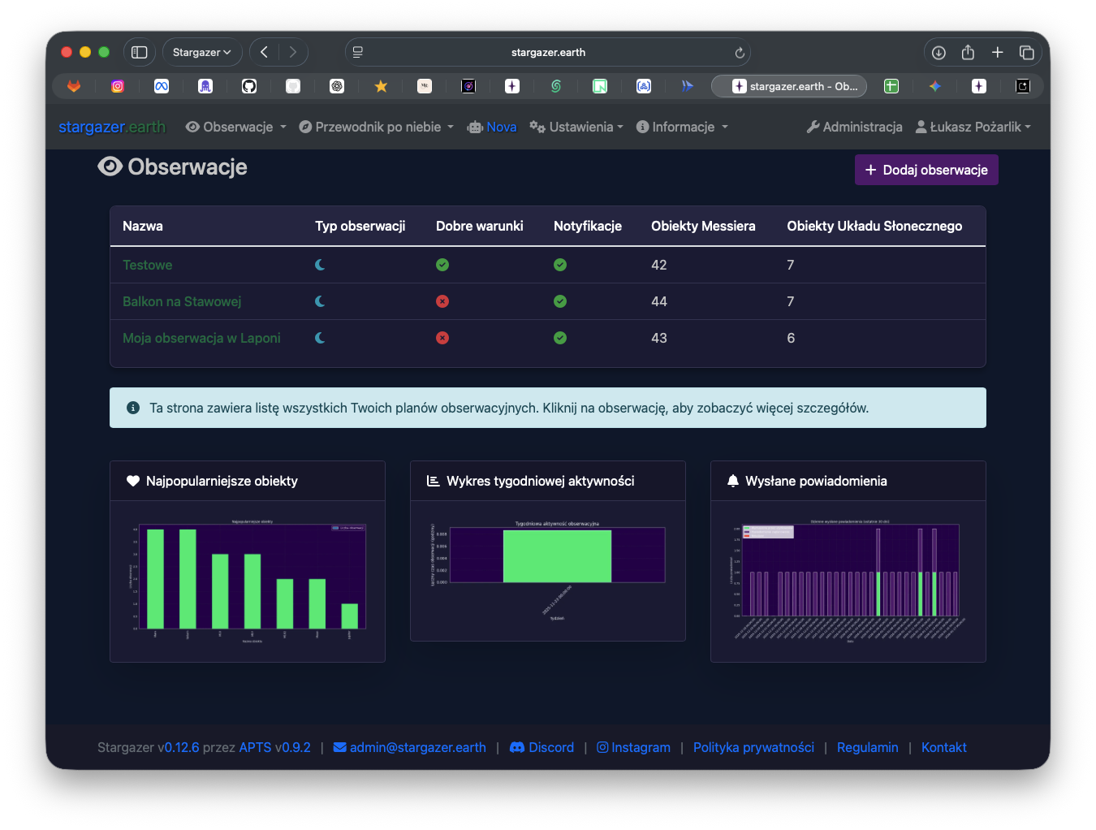
Task: Click the Share icon in Safari toolbar
Action: pyautogui.click(x=968, y=53)
